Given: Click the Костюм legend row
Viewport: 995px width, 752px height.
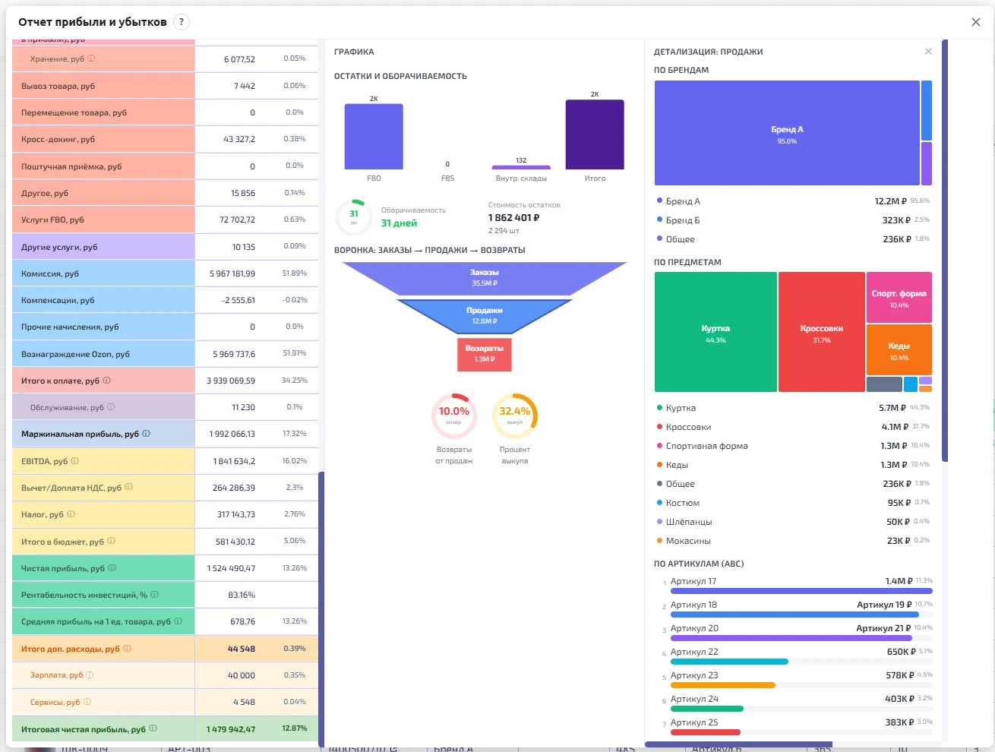Looking at the screenshot, I should 793,503.
